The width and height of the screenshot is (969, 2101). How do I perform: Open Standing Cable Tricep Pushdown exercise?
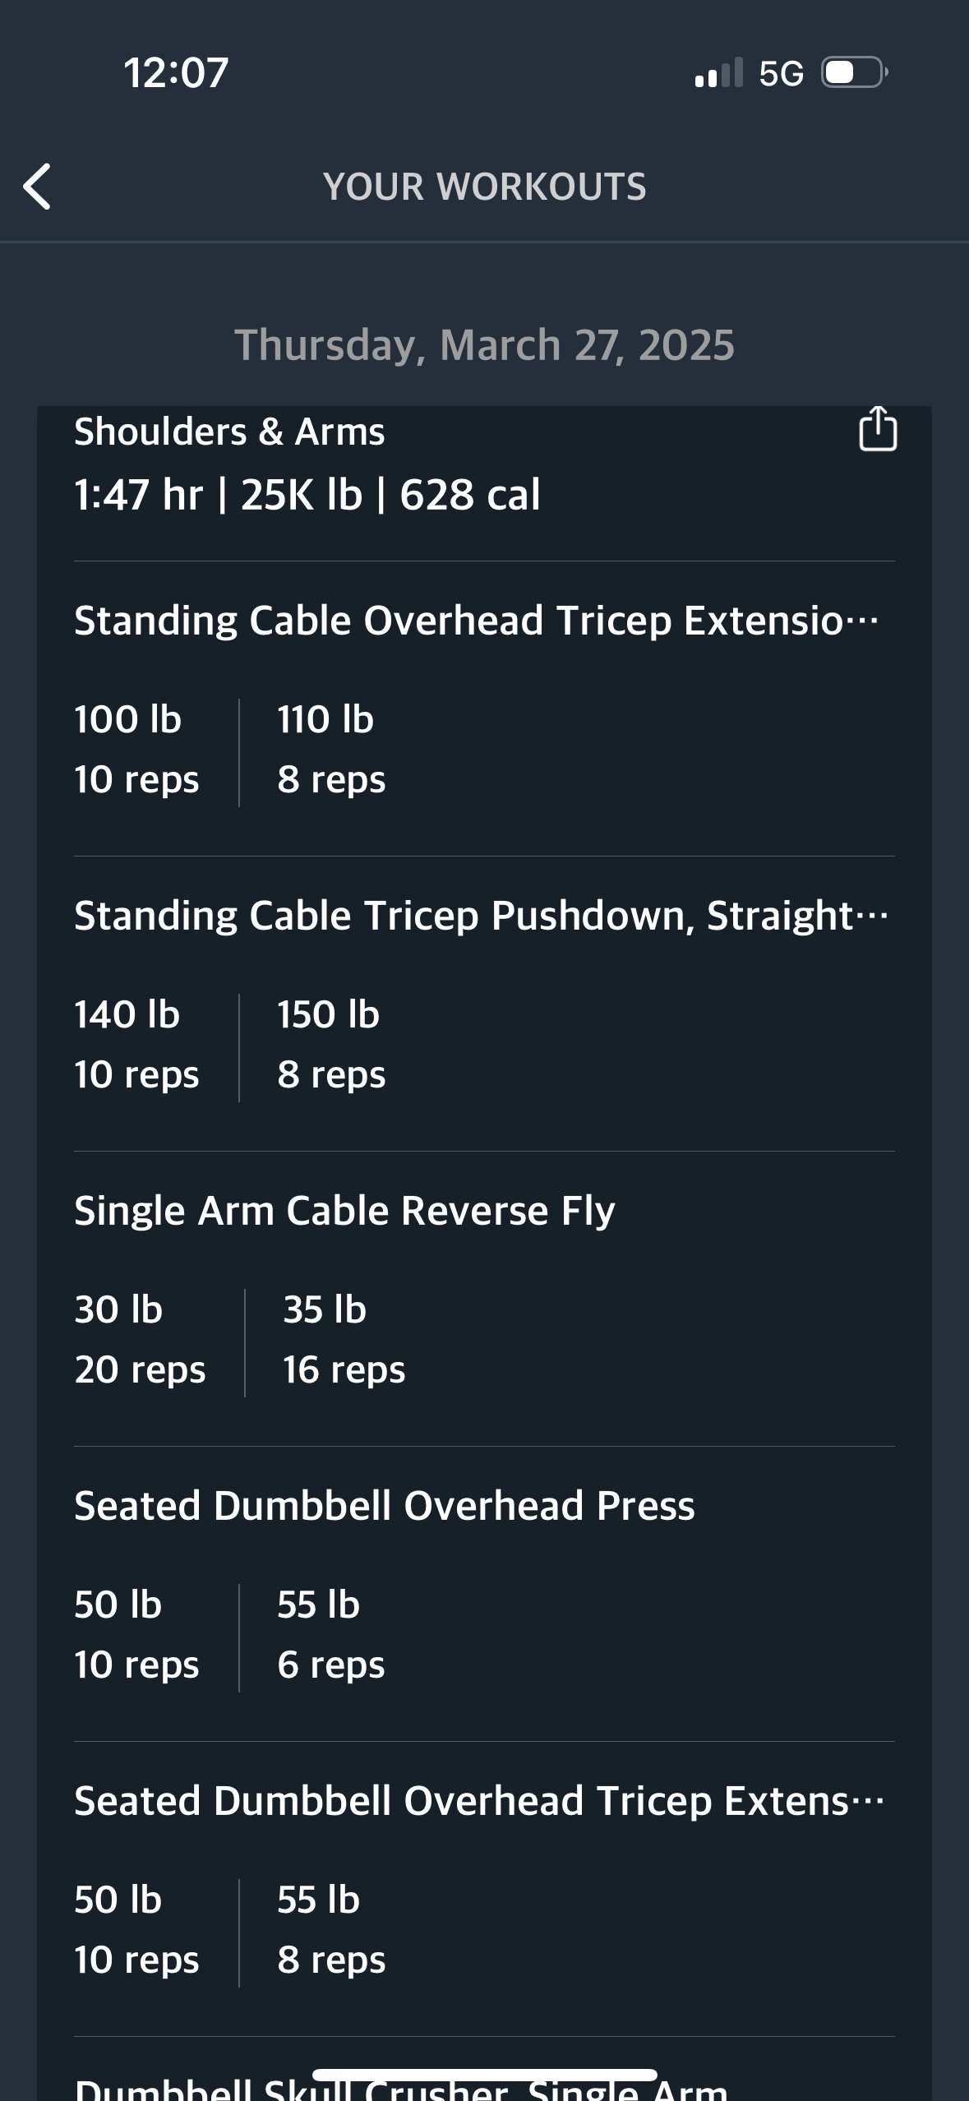(481, 915)
